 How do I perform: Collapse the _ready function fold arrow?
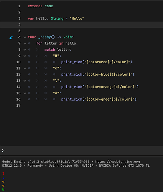(x=25, y=37)
